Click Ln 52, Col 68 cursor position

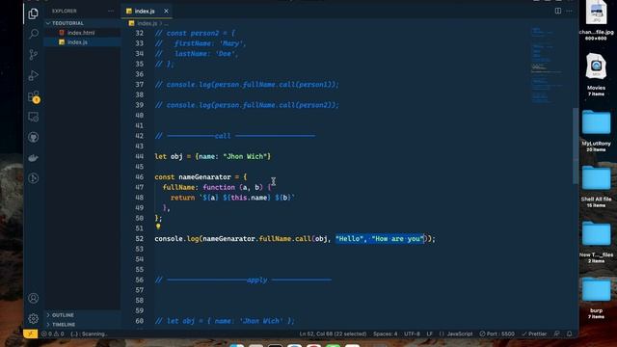coord(333,334)
